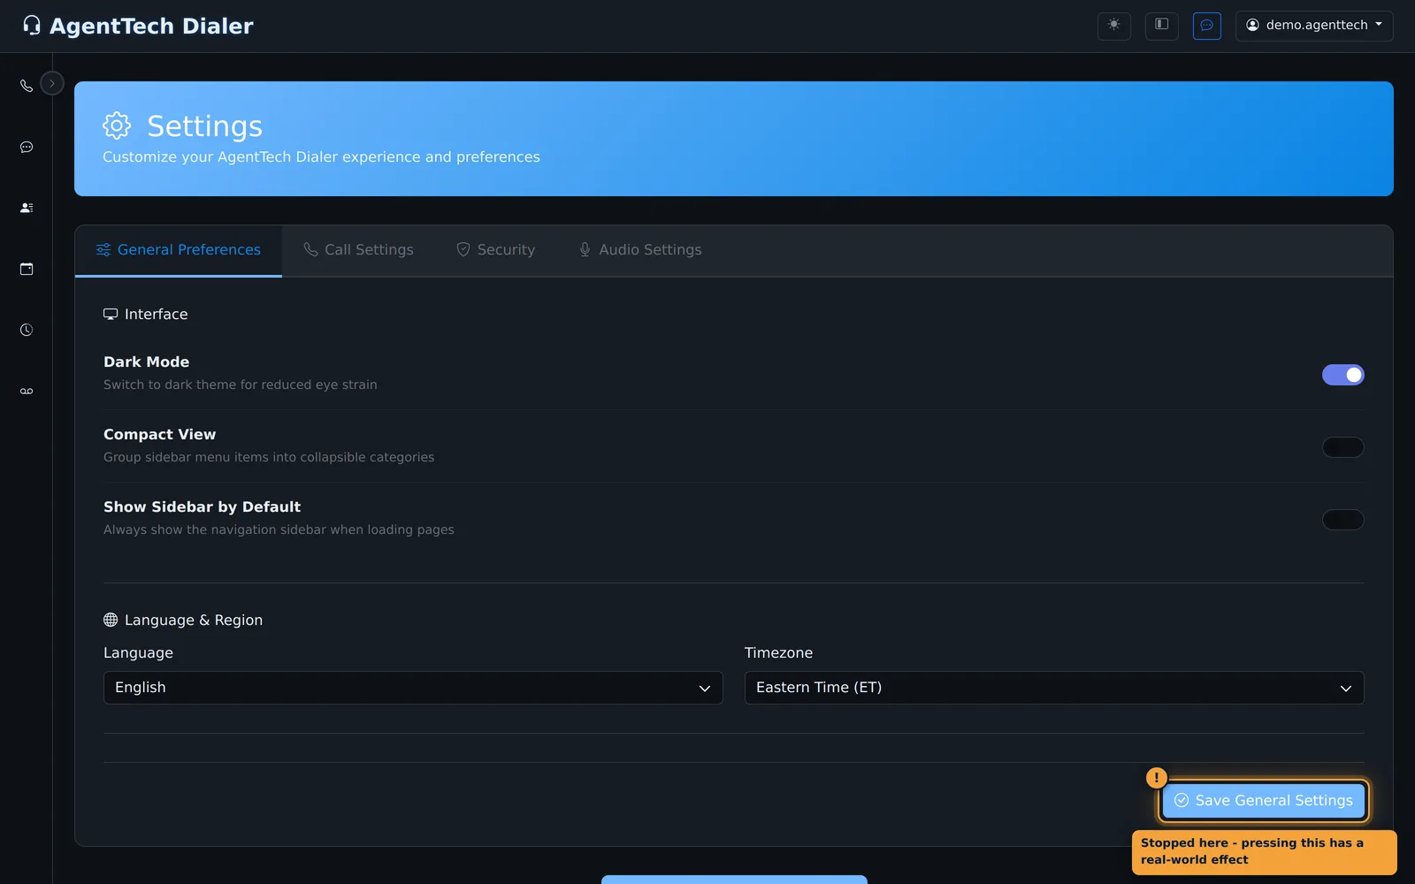Image resolution: width=1415 pixels, height=884 pixels.
Task: Click the Save General Settings button
Action: (1264, 800)
